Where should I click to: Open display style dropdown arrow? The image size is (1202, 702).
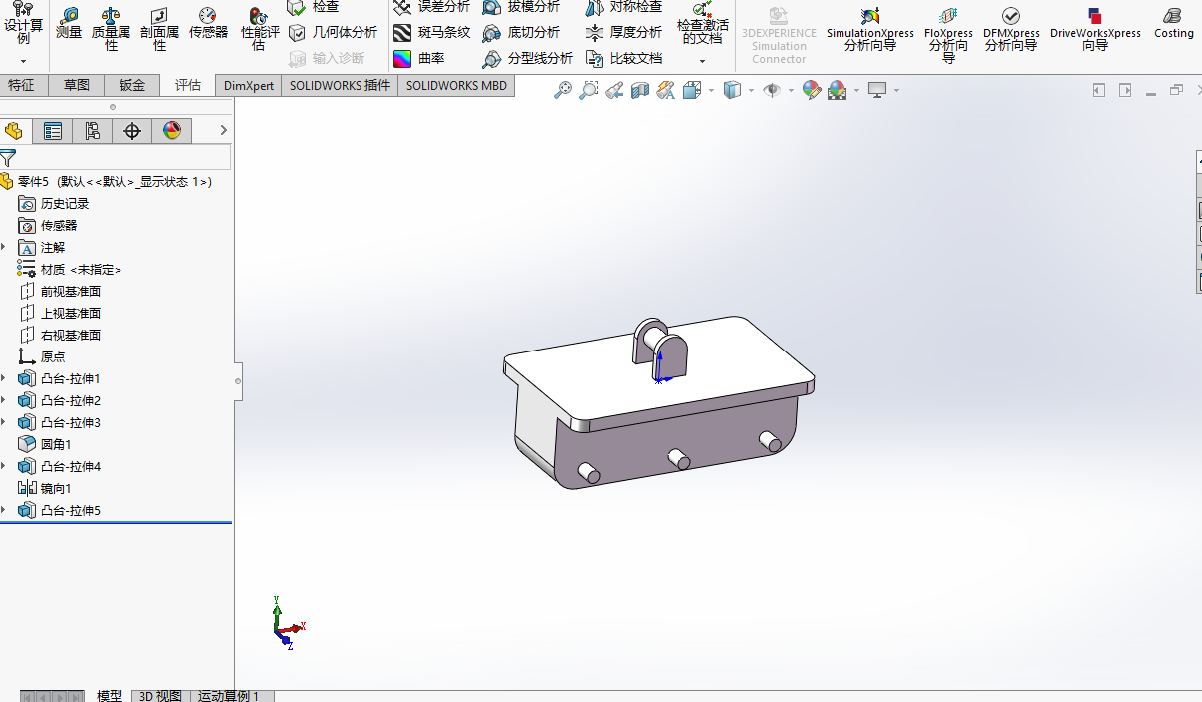coord(750,91)
